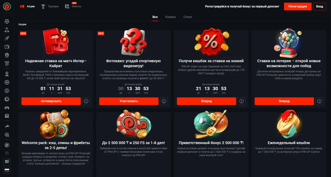The image size is (331, 177).
Task: Switch to the Спорт tab
Action: [188, 17]
